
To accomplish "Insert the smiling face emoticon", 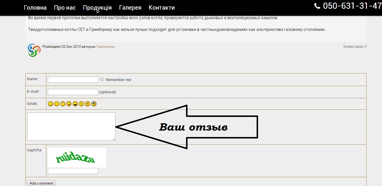I will 50,103.
